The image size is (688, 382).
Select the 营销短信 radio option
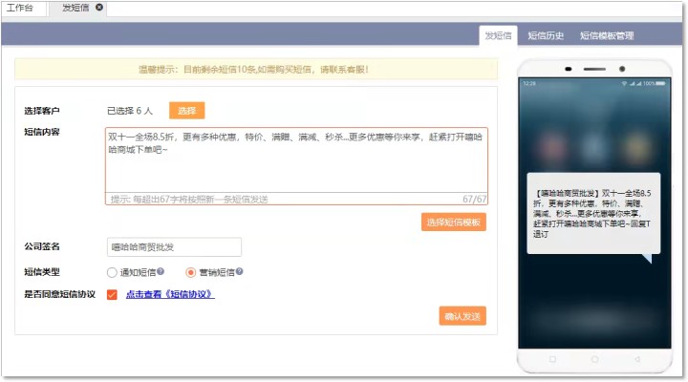[191, 272]
